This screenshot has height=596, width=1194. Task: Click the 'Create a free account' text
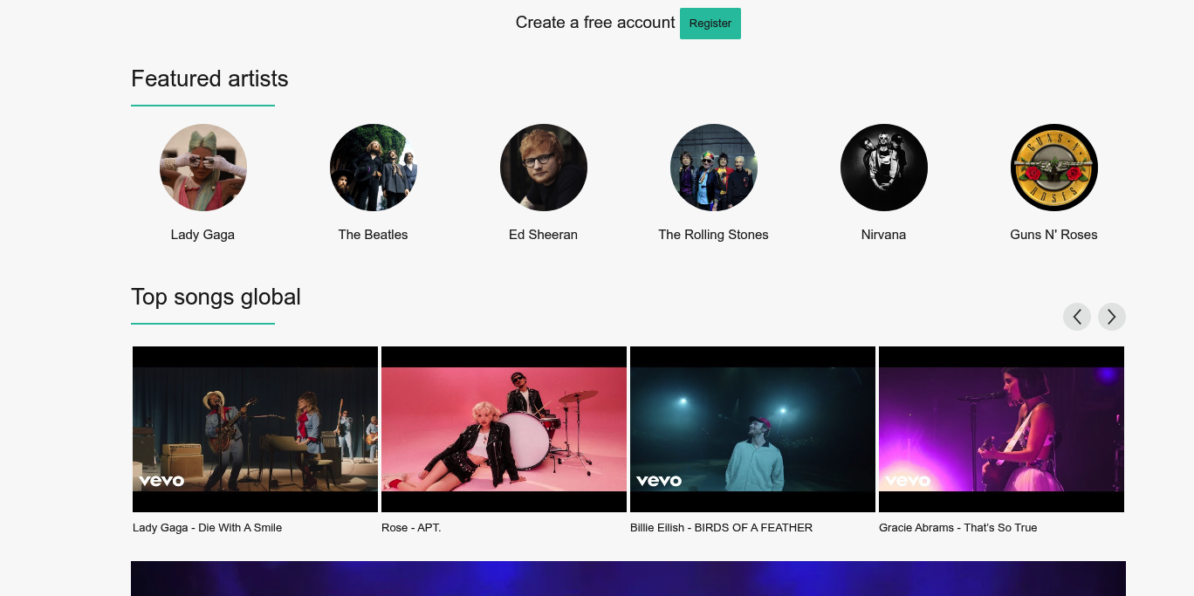[x=595, y=23]
